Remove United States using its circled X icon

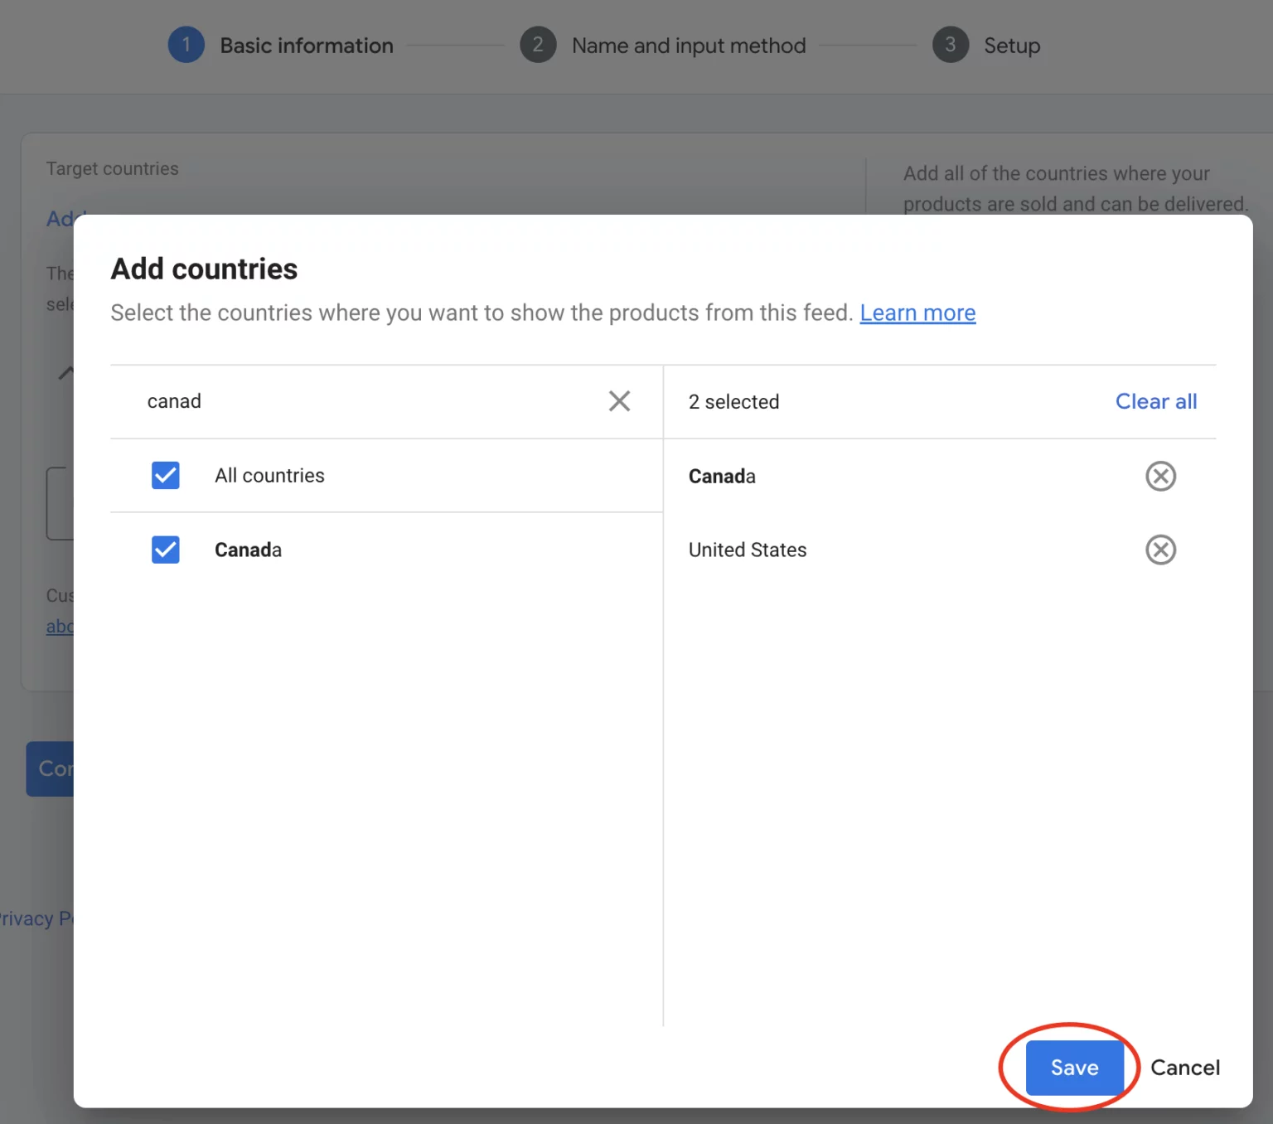[x=1160, y=550]
